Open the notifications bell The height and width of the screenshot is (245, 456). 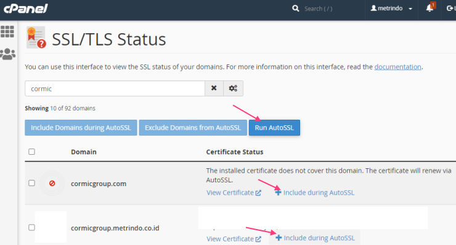point(431,7)
